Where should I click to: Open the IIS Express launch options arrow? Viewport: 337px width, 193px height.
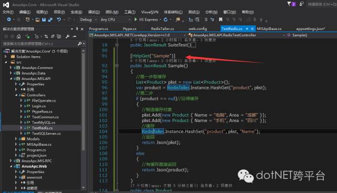pyautogui.click(x=160, y=19)
